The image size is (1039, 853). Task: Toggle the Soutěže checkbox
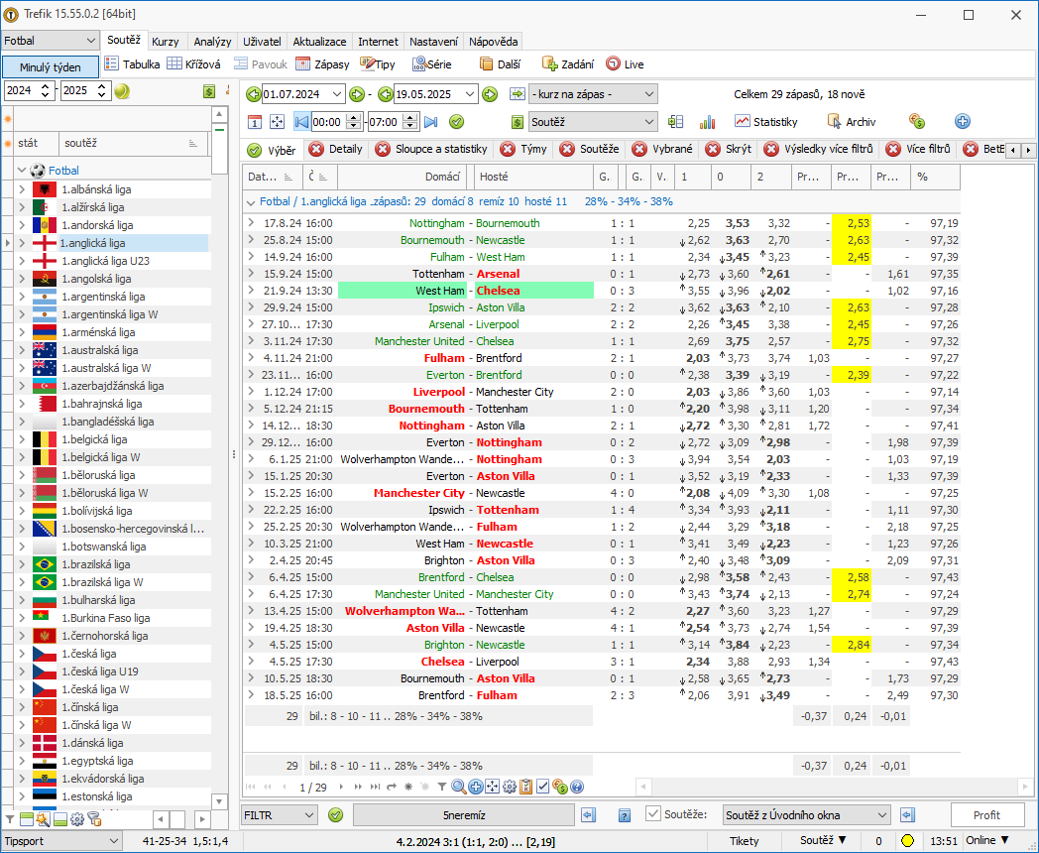653,814
